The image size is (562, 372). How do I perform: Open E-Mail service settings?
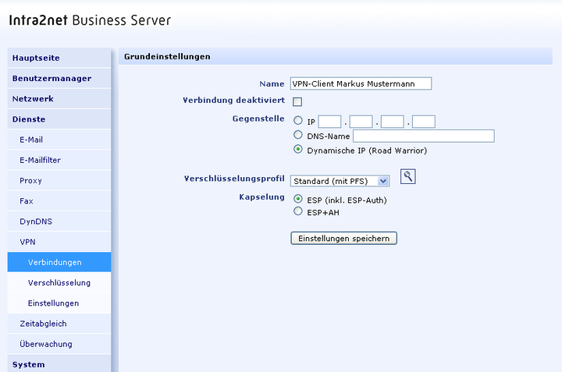pos(59,140)
